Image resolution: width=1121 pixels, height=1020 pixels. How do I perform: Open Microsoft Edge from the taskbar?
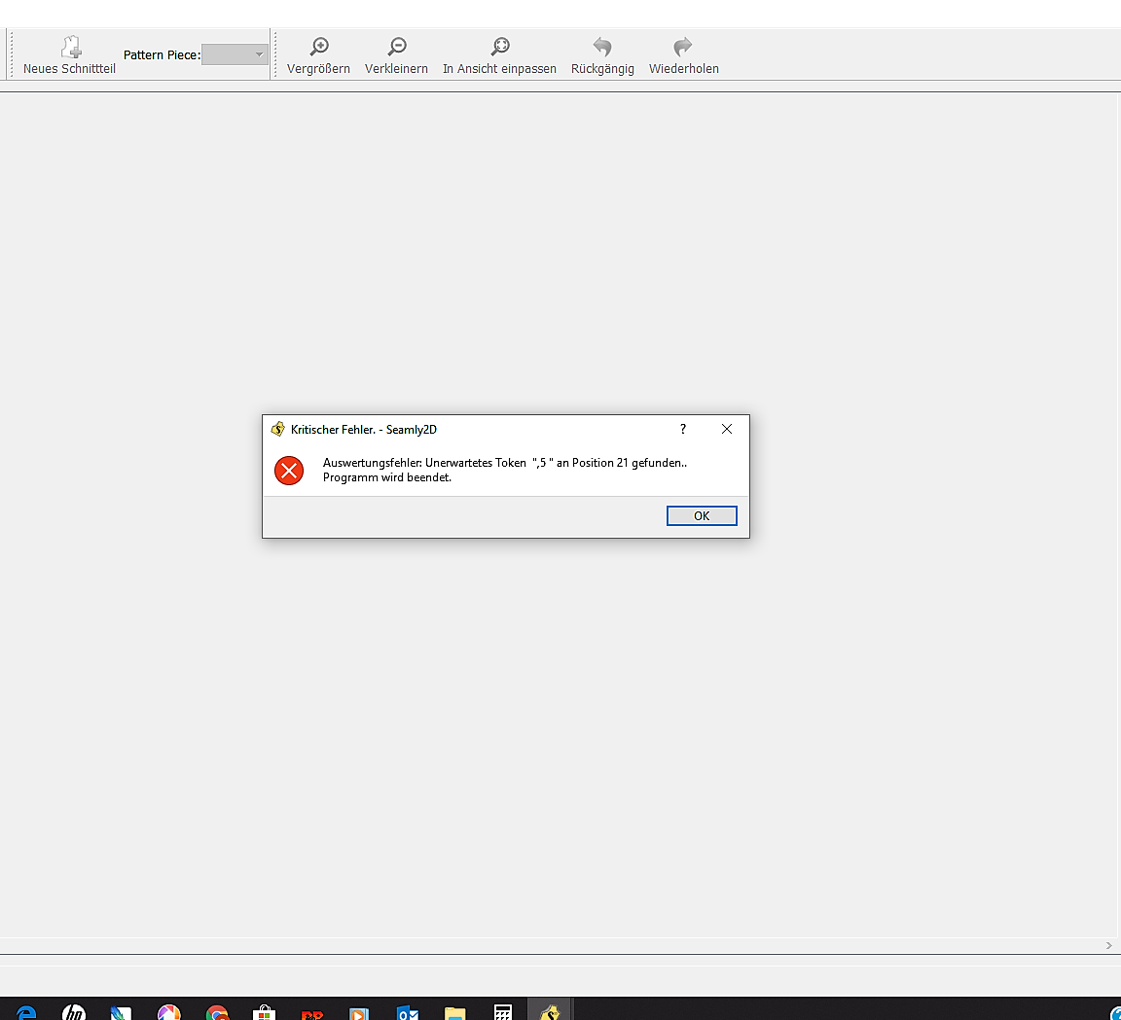(26, 1013)
